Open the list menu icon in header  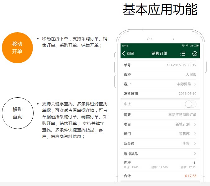click(x=183, y=54)
